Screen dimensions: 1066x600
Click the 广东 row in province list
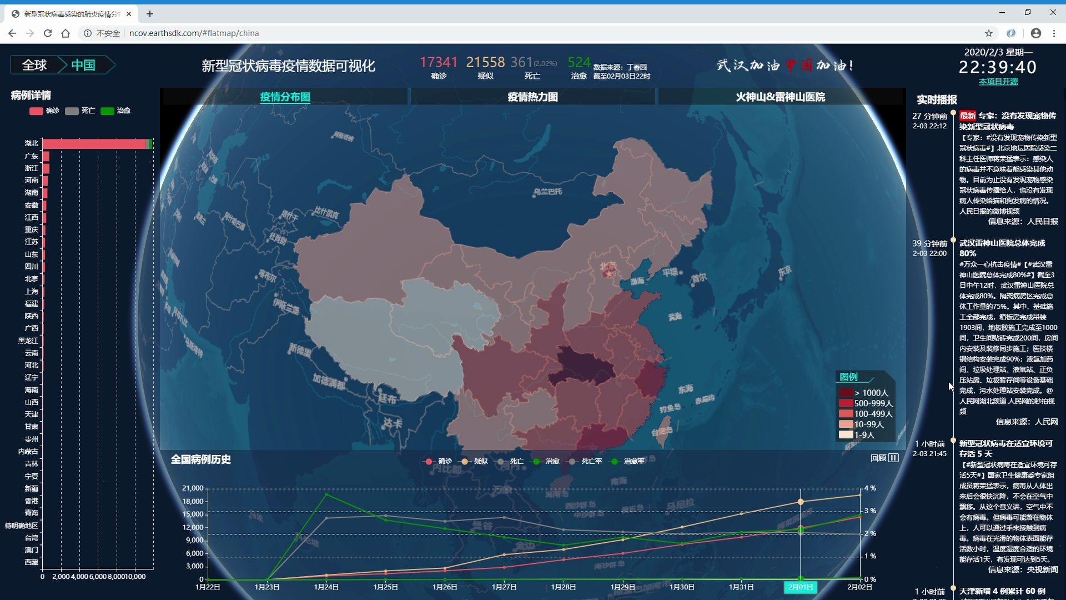[31, 156]
